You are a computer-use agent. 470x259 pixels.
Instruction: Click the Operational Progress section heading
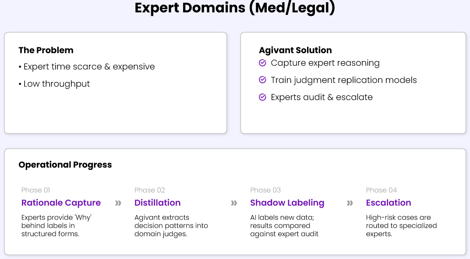click(65, 165)
